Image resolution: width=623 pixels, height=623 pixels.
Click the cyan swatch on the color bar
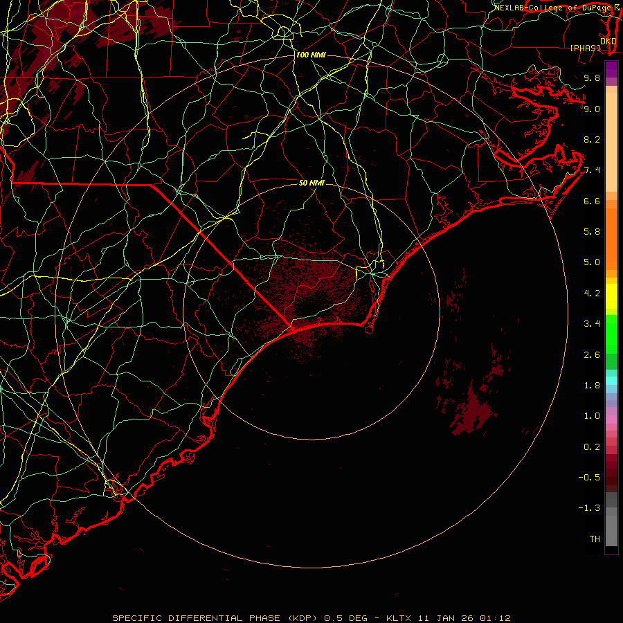[x=611, y=381]
